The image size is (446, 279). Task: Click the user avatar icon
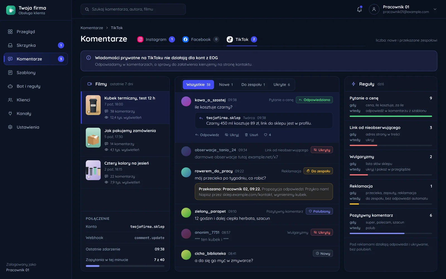tap(374, 9)
